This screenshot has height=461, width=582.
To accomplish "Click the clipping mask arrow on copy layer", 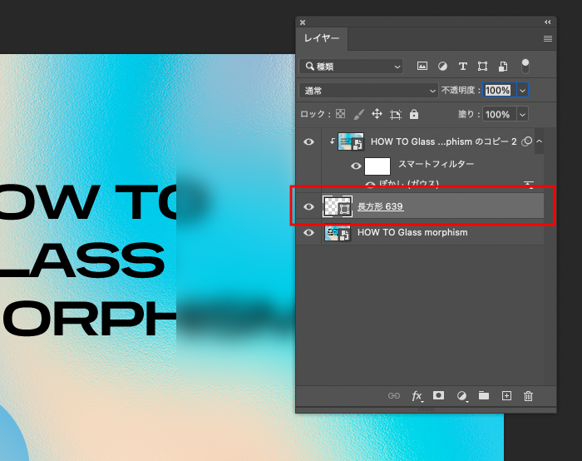I will click(332, 141).
